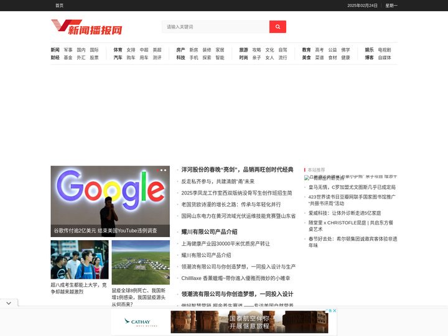Open the 女排 subcategory
The height and width of the screenshot is (336, 448).
131,50
